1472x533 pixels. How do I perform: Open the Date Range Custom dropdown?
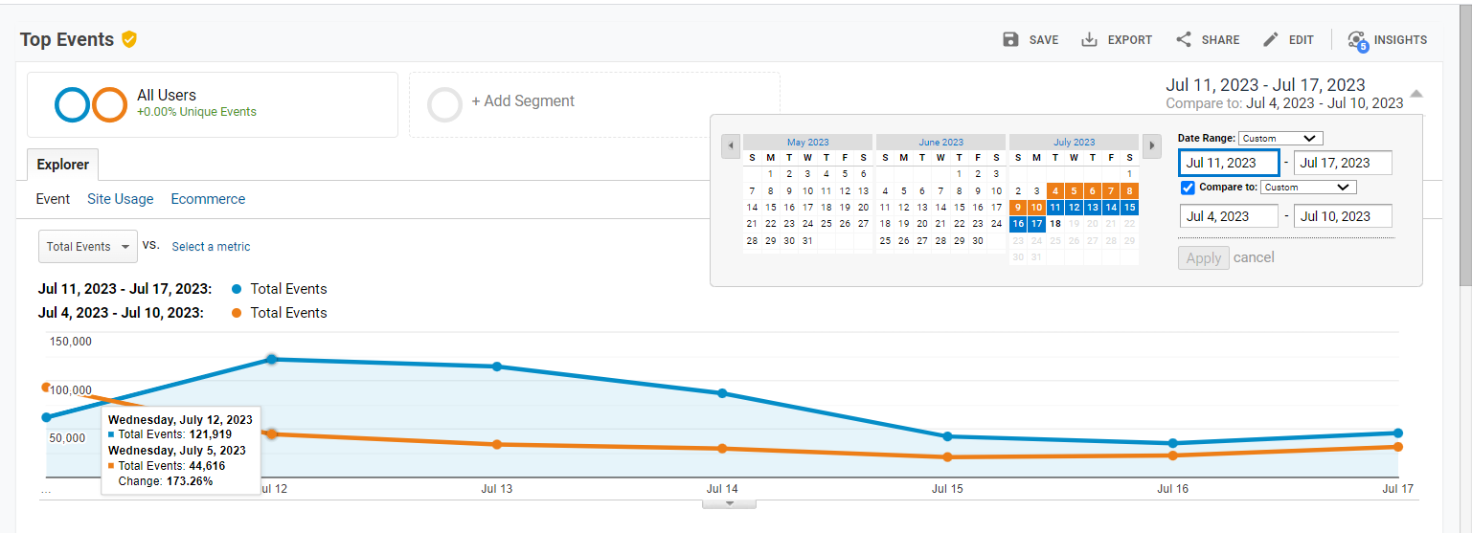[1280, 138]
